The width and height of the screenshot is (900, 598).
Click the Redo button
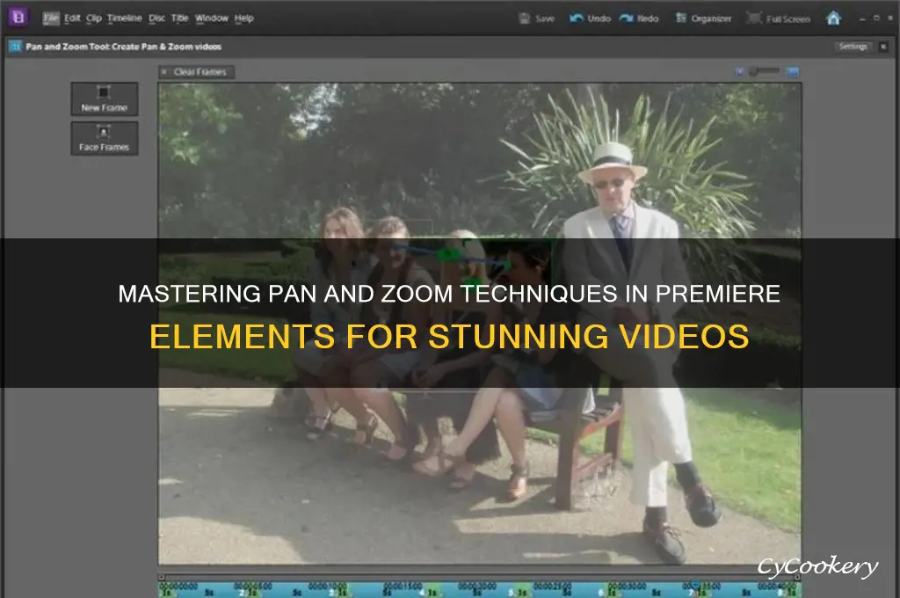point(639,18)
